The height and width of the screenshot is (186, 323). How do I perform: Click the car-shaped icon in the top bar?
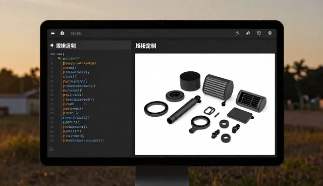(x=53, y=33)
